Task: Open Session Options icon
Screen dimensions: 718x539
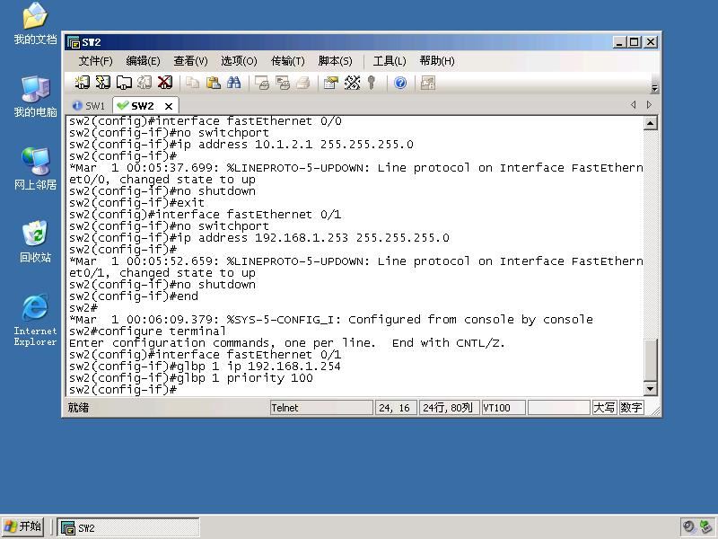Action: pyautogui.click(x=330, y=83)
